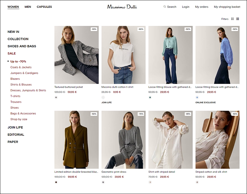Open the double-breasted blazer product photo
This screenshot has height=194, width=247.
pos(76,140)
